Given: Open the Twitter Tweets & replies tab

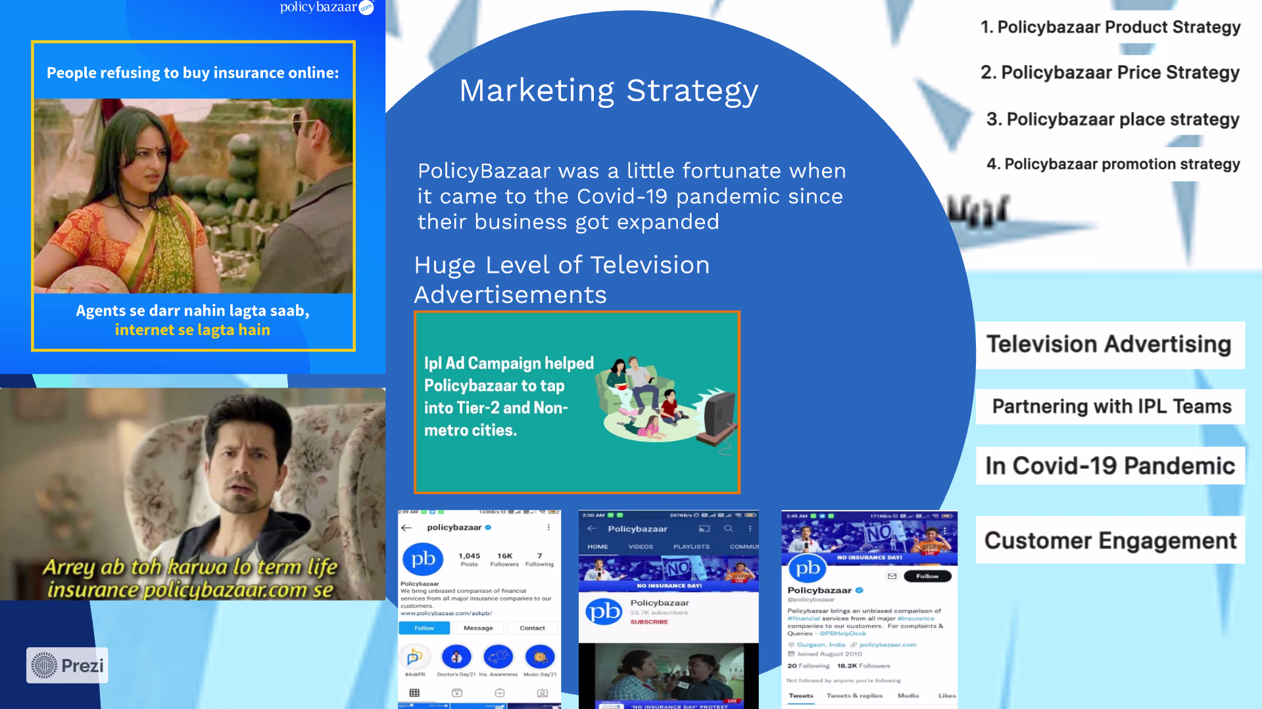Looking at the screenshot, I should coord(854,696).
